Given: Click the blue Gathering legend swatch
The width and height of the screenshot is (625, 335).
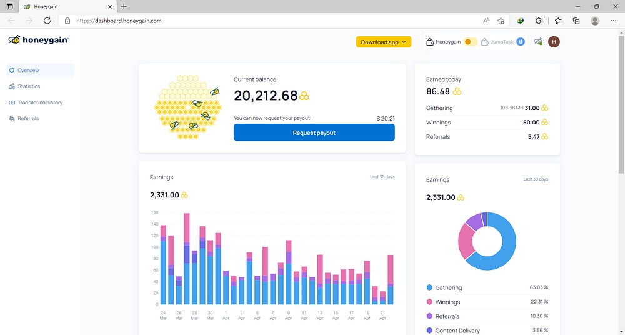Looking at the screenshot, I should pos(429,287).
